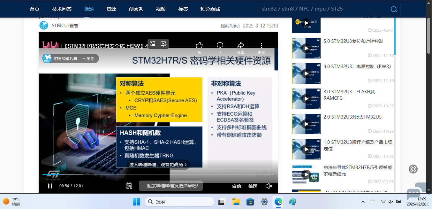Click the video progress bar
Screen dimensions: 432x209
point(158,174)
